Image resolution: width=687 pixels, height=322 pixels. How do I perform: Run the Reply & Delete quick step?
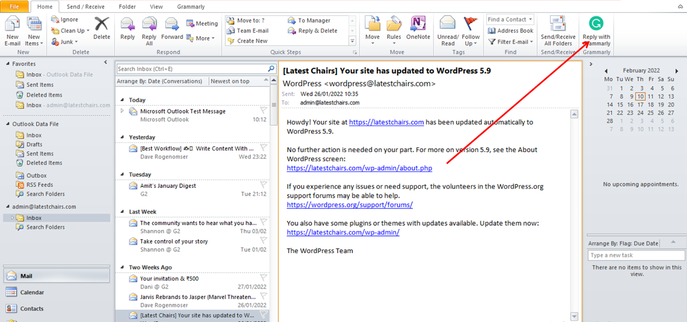coord(312,30)
